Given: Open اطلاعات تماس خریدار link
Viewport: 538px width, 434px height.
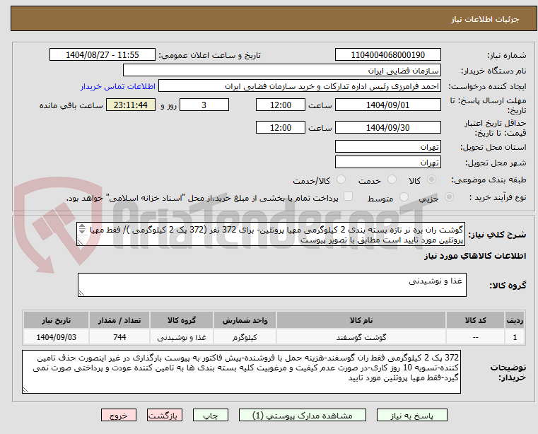Looking at the screenshot, I should click(x=118, y=86).
